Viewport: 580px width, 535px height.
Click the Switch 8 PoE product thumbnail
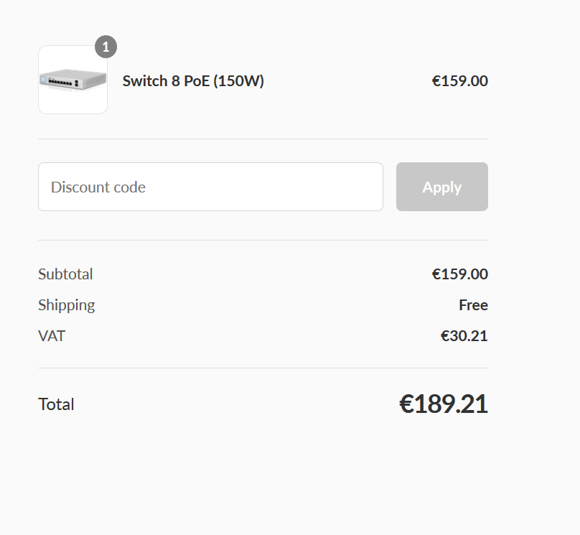(x=72, y=80)
